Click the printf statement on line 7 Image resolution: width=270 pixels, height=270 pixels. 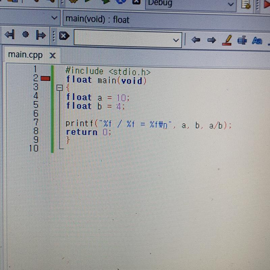pyautogui.click(x=148, y=125)
